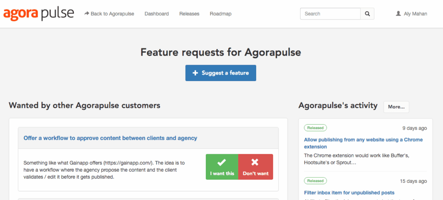Click the '15 days ago' timestamp
This screenshot has width=443, height=200.
point(412,181)
